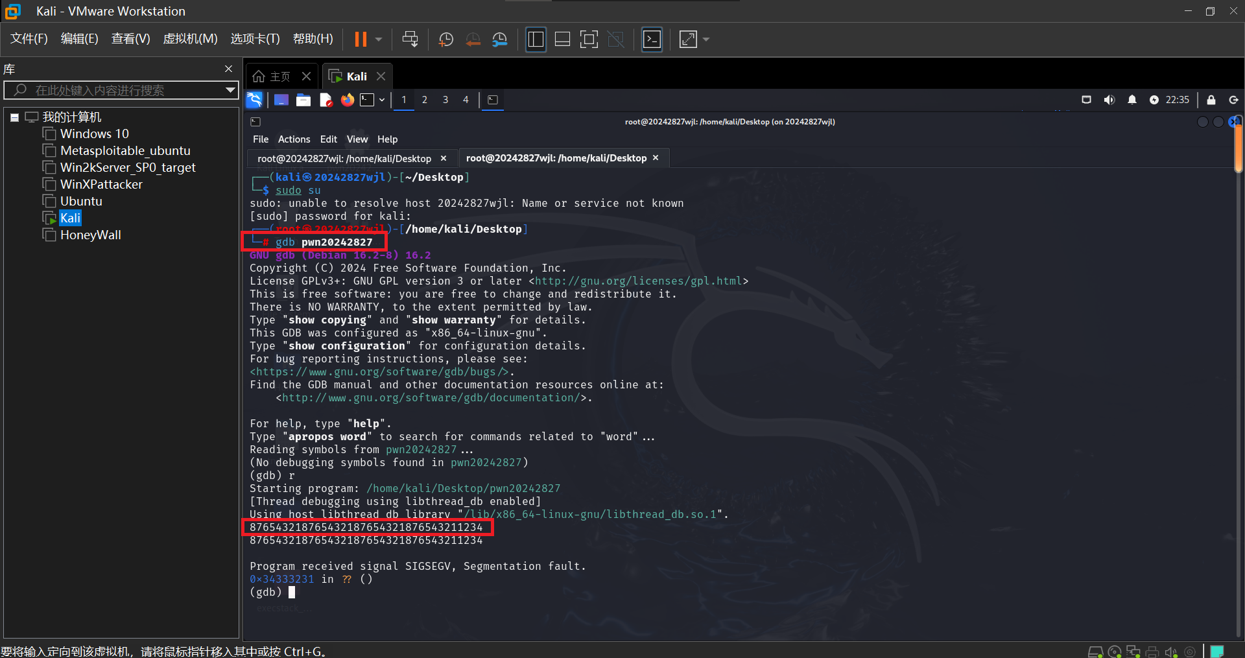Expand the library search dropdown arrow
The height and width of the screenshot is (658, 1245).
[x=230, y=90]
